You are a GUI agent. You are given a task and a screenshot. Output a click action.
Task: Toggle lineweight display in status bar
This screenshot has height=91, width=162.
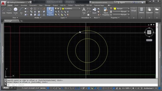pos(84,88)
